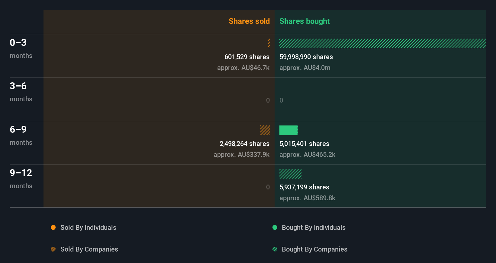Click the 0–3 months row label
Viewport: 496px width, 263px height.
point(21,49)
